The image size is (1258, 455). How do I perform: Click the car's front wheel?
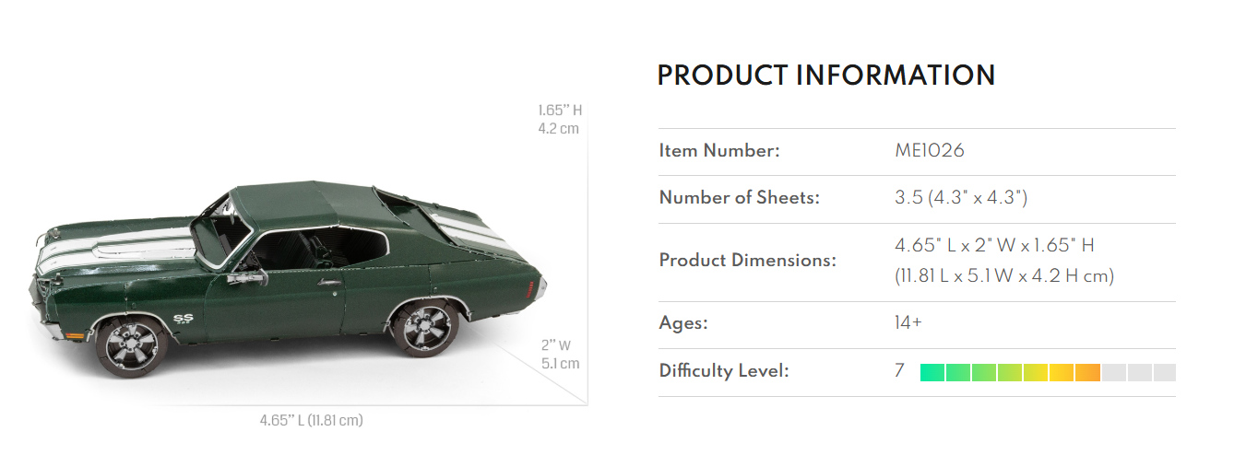[x=130, y=345]
